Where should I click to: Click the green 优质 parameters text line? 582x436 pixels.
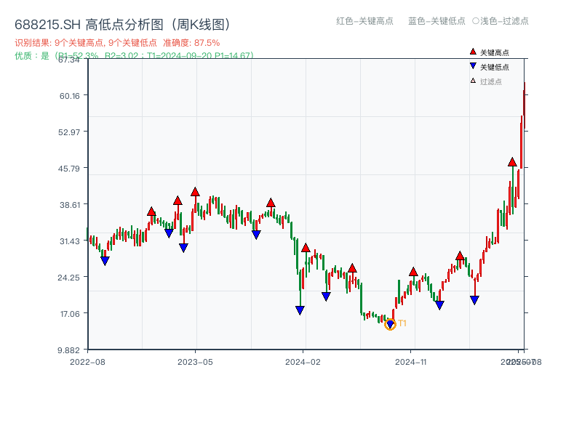(134, 55)
